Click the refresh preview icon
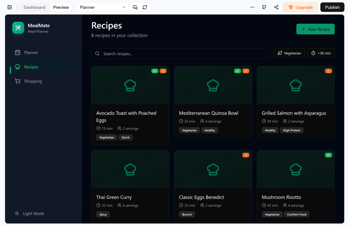 (145, 7)
